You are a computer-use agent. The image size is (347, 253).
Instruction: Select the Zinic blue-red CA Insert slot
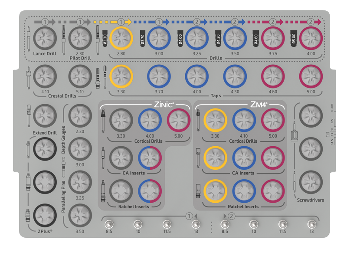pyautogui.click(x=149, y=157)
